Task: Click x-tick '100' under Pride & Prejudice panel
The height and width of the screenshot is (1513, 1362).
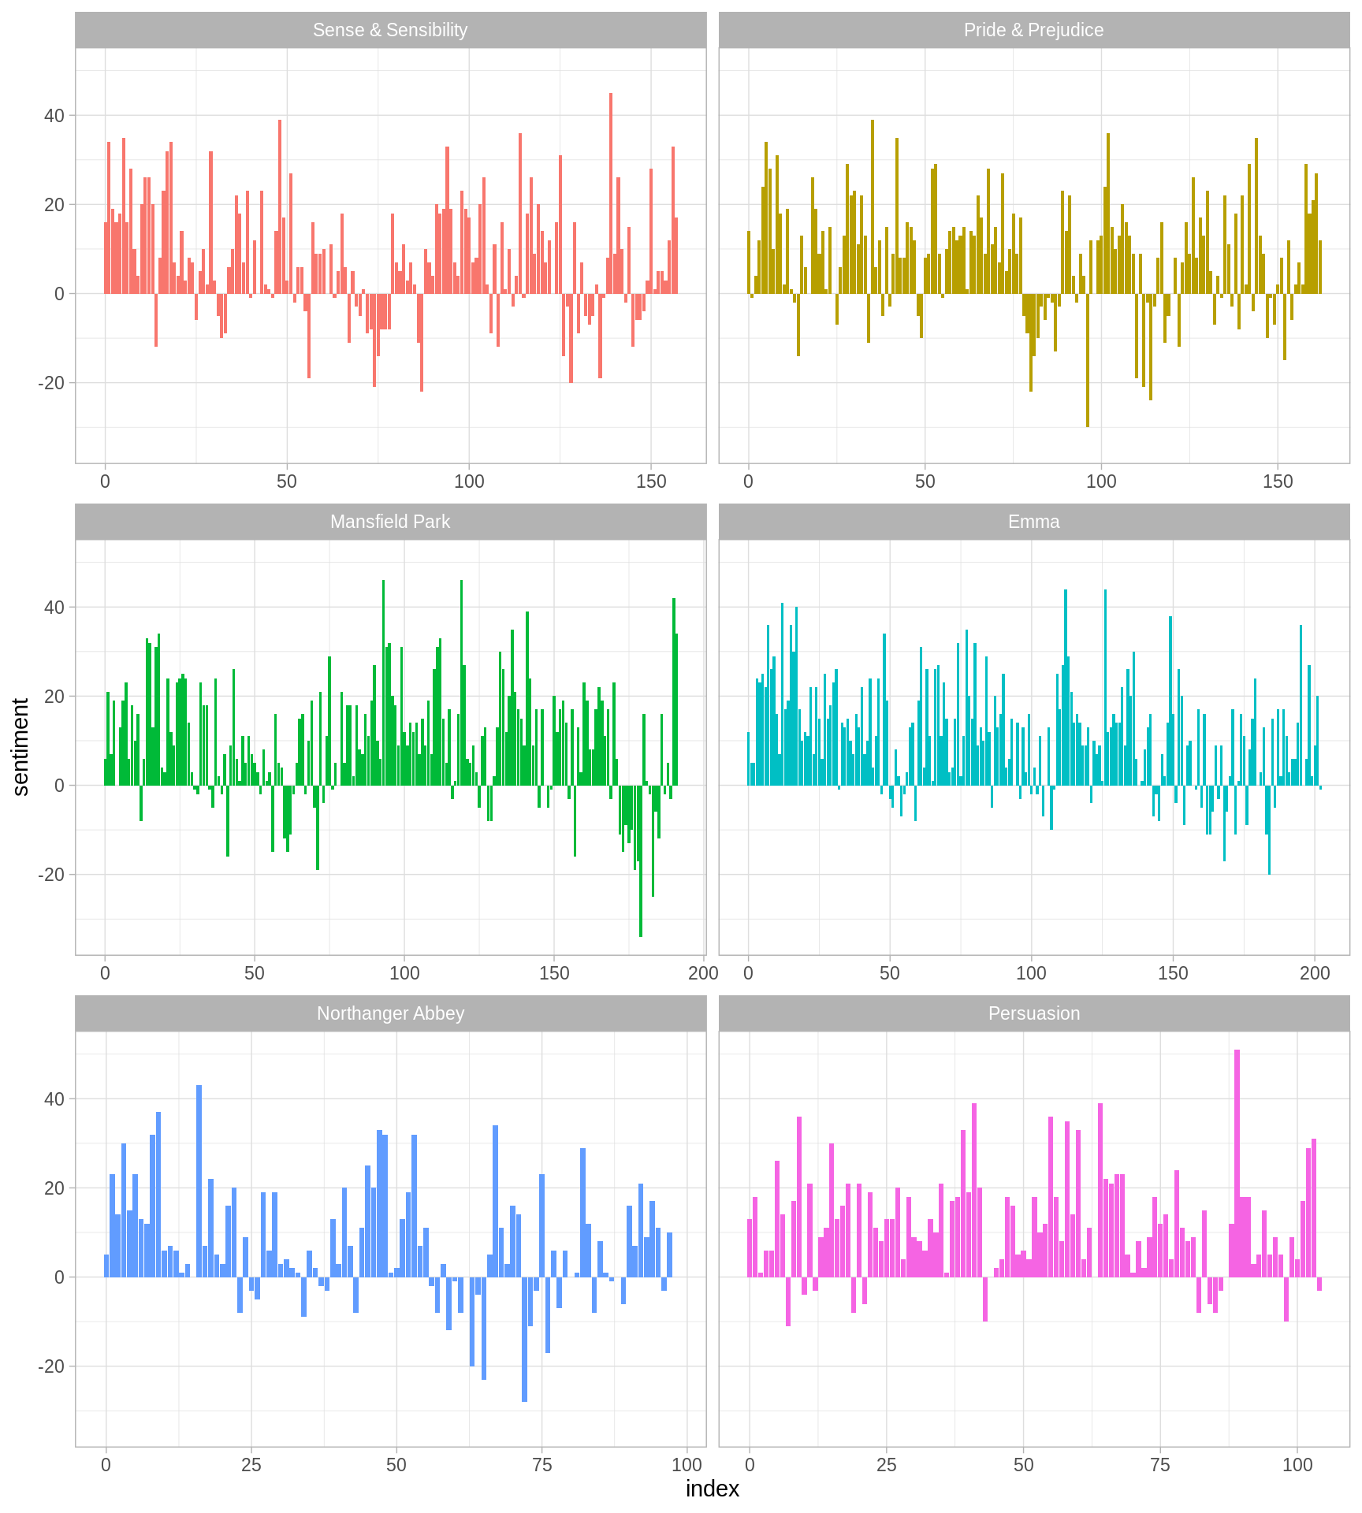Action: (x=1101, y=481)
